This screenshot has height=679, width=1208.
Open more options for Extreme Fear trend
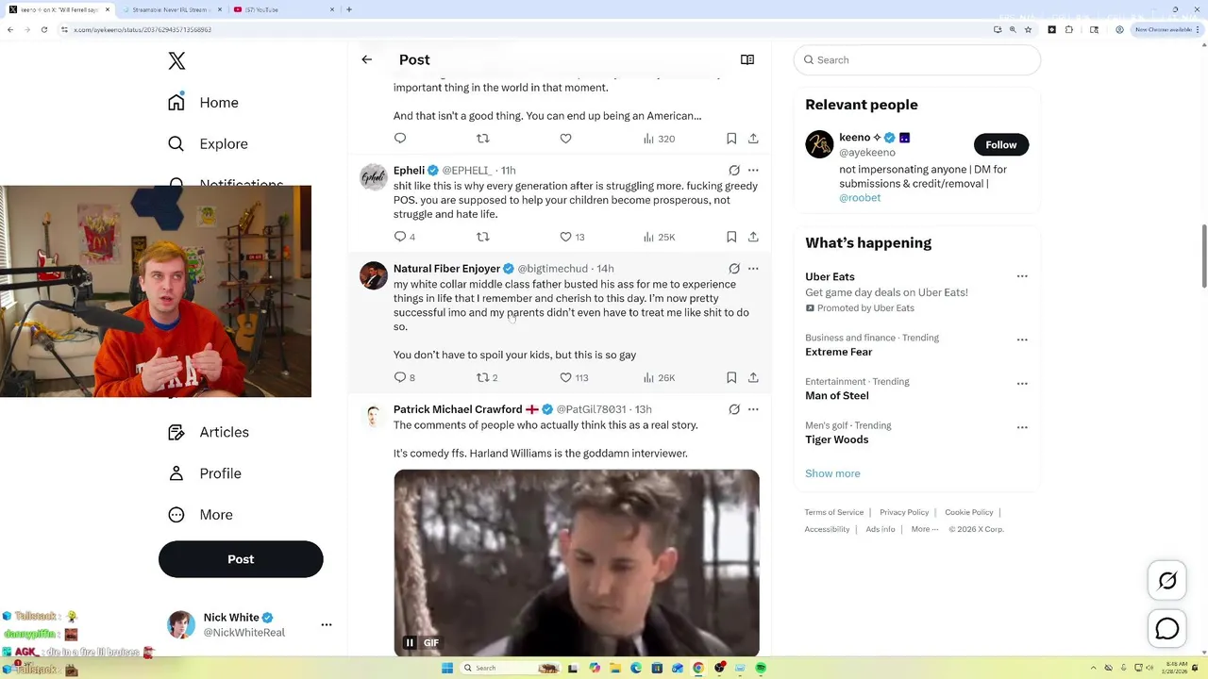pos(1022,339)
